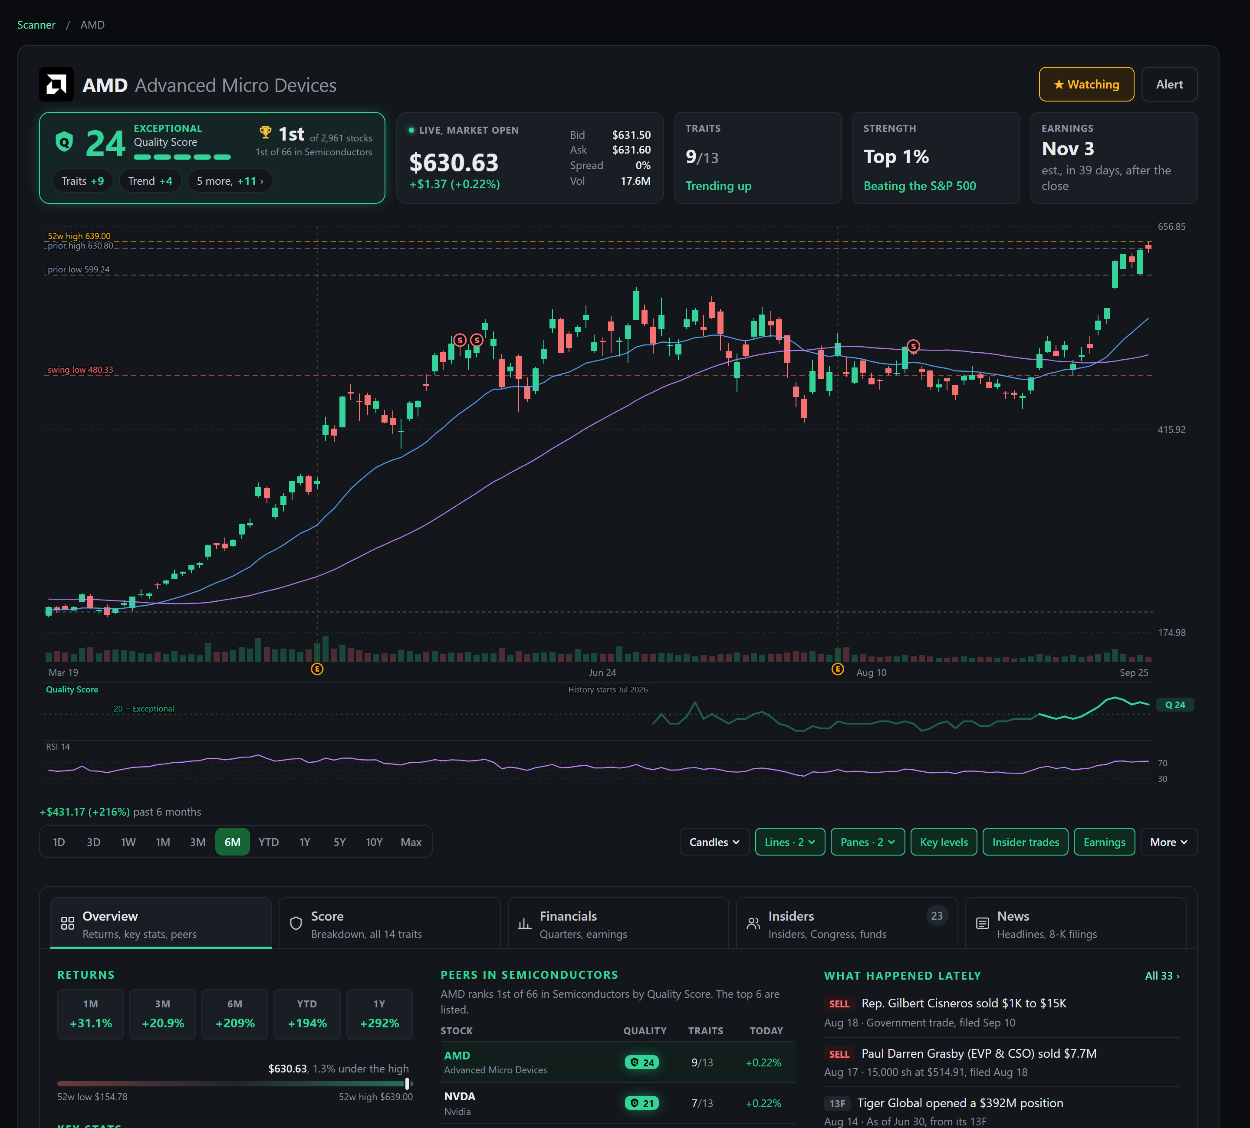The height and width of the screenshot is (1128, 1250).
Task: Click the YTD return +194% card
Action: 307,1014
